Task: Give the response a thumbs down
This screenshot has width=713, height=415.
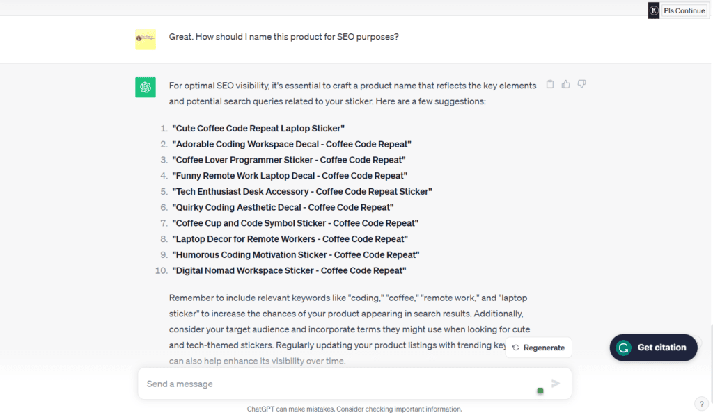Action: point(582,84)
